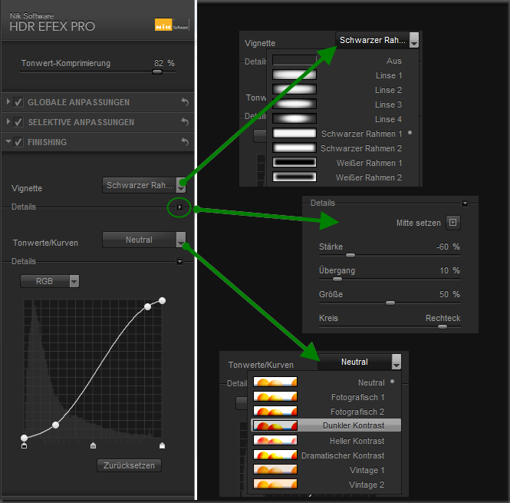Viewport: 510px width, 503px height.
Task: Collapse the Tonwerte/Kurven Details section
Action: (179, 262)
